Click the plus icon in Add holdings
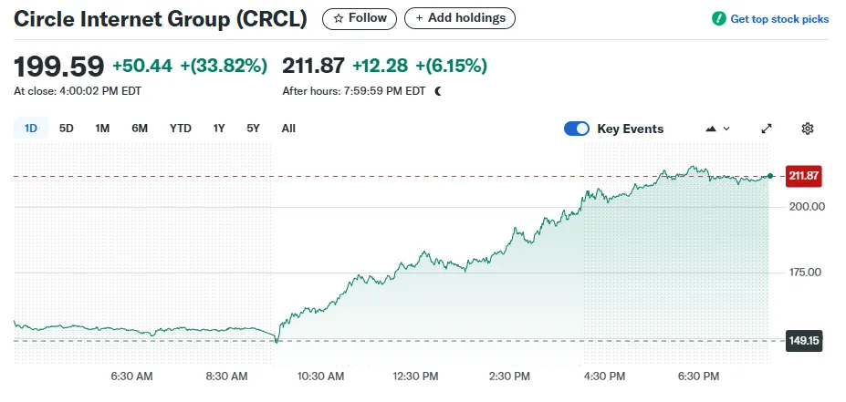 (x=419, y=18)
